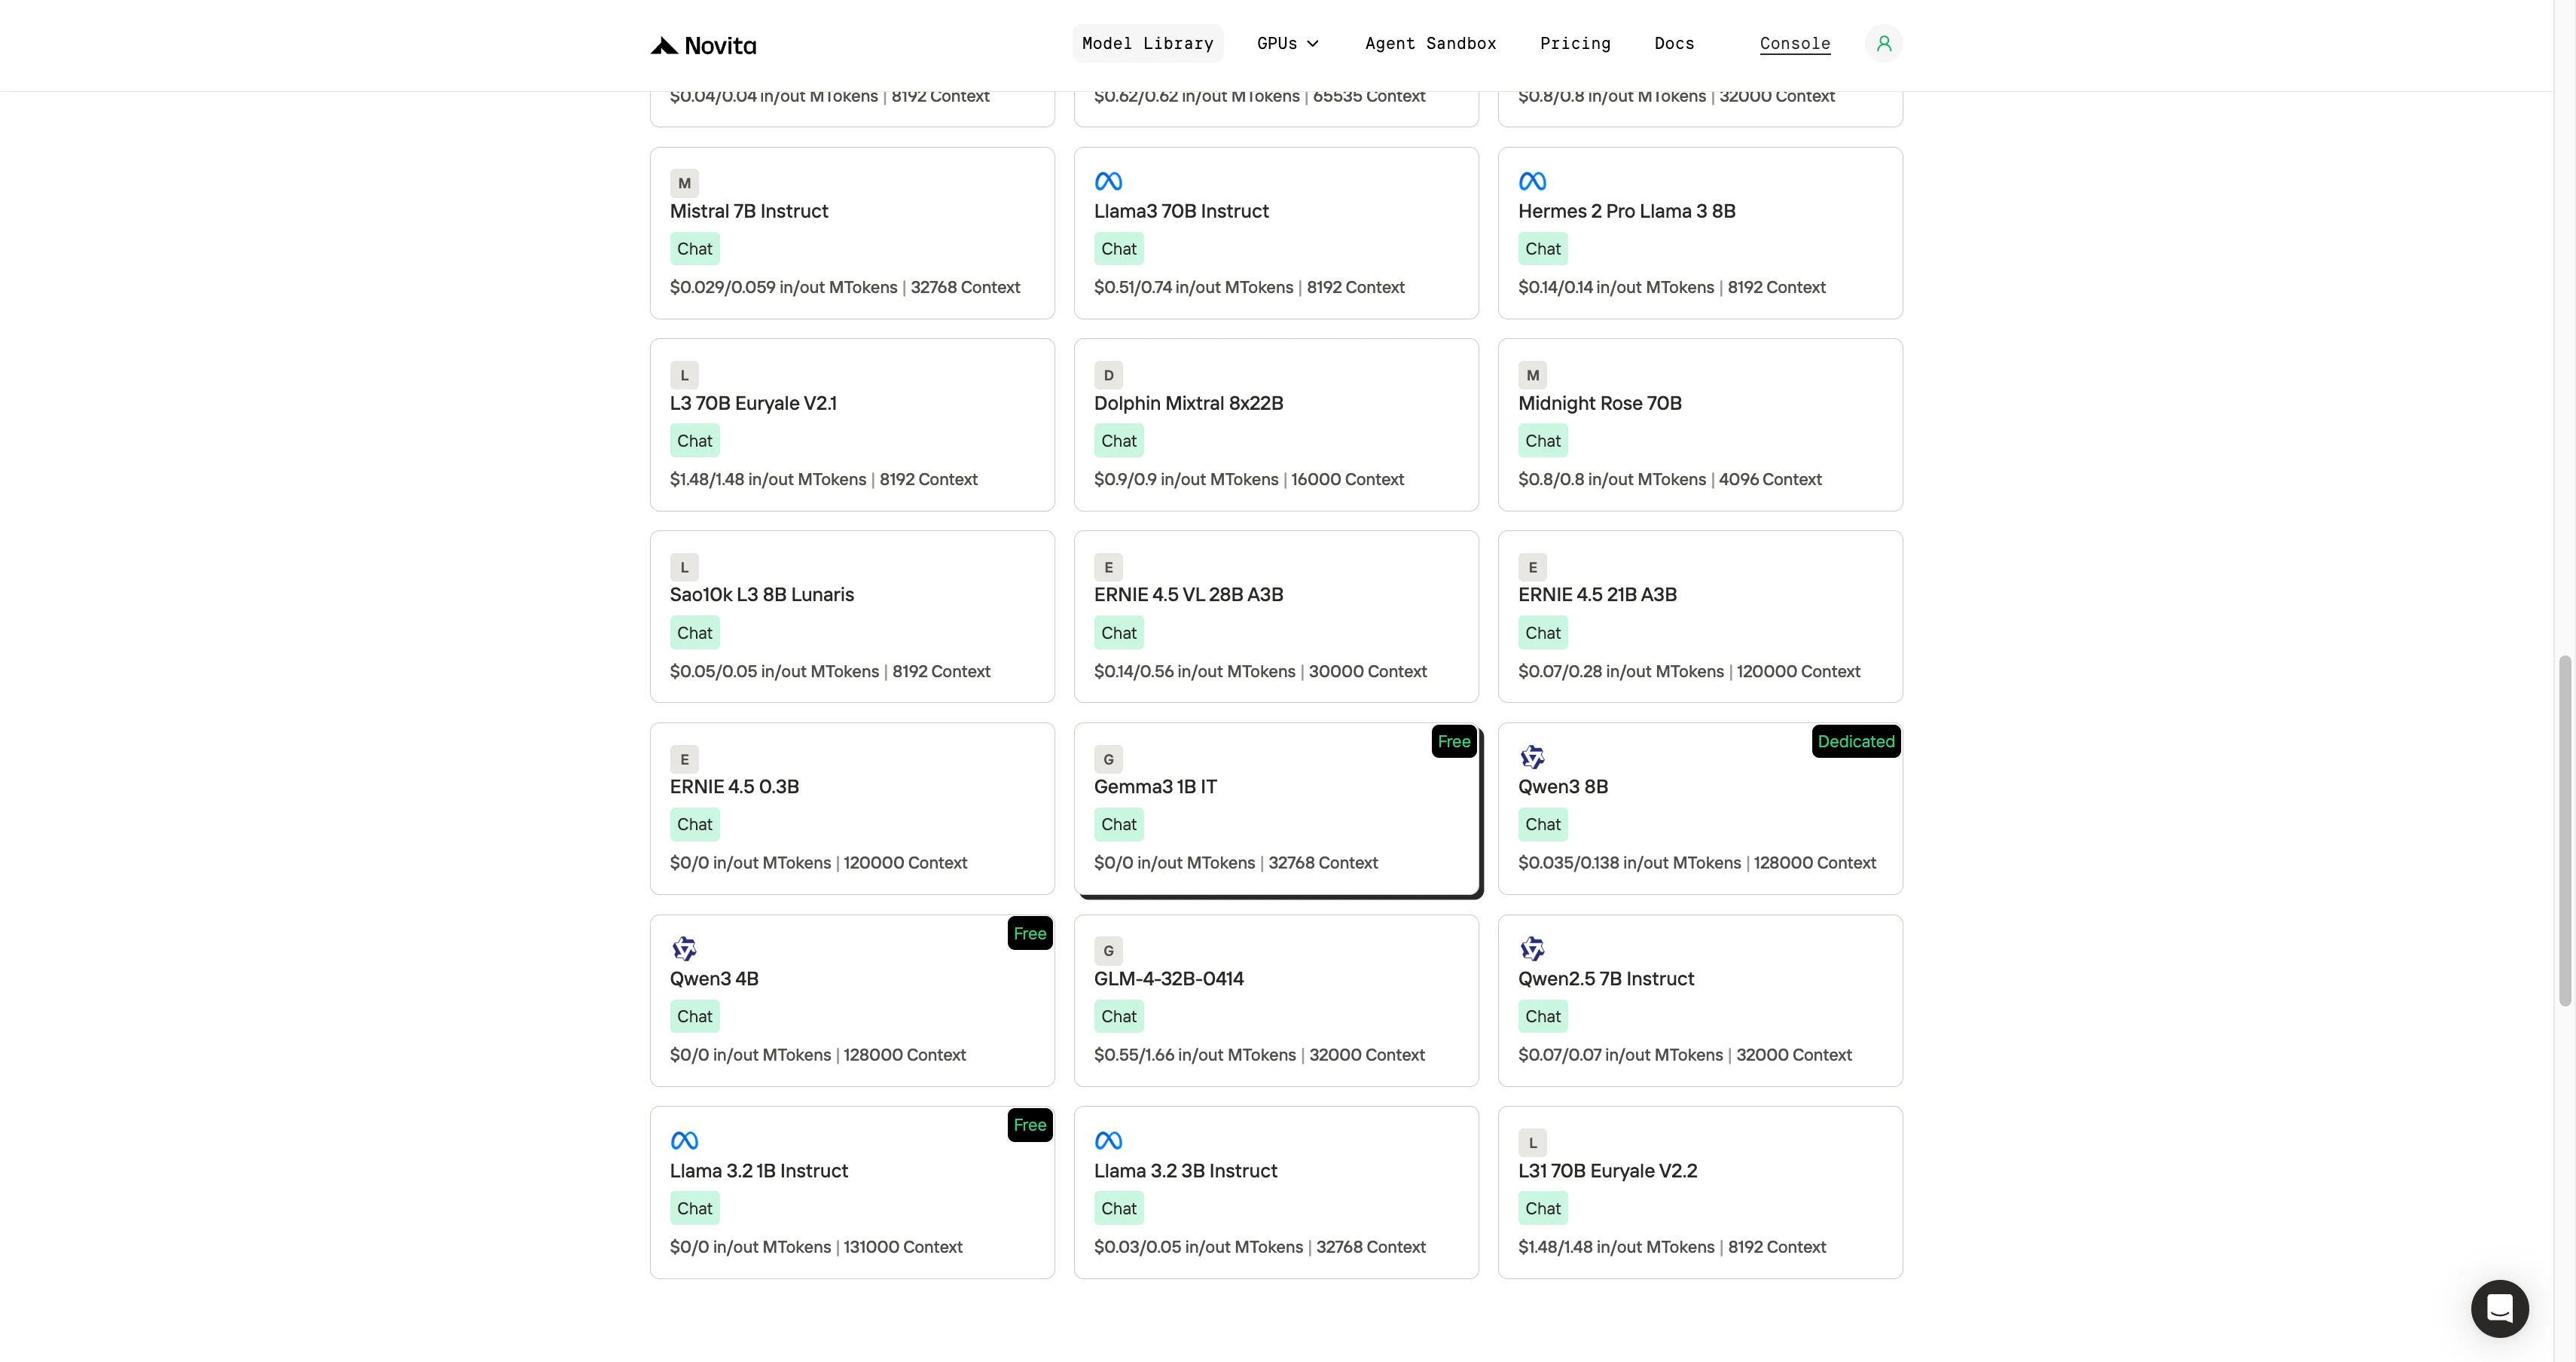The height and width of the screenshot is (1362, 2576).
Task: Click the "$0.55/1.66 in/out MTokens" price text
Action: click(1194, 1054)
